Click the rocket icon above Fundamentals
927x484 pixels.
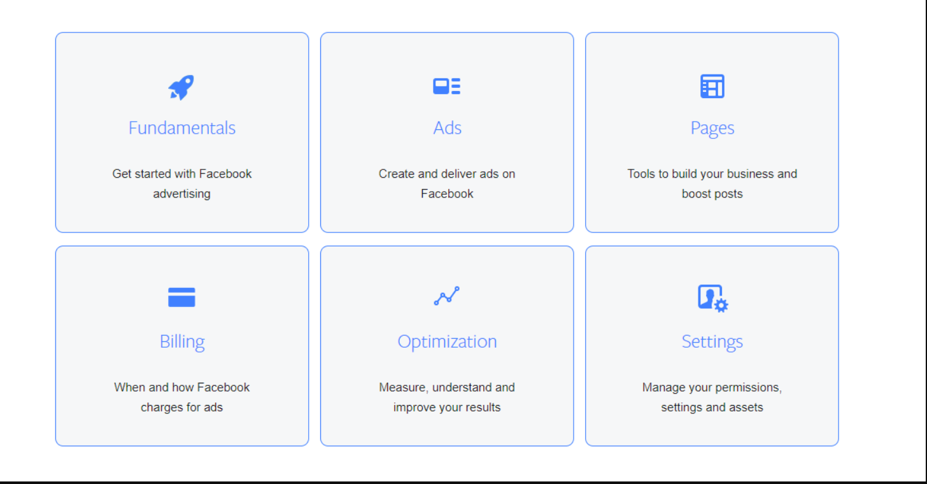click(181, 87)
